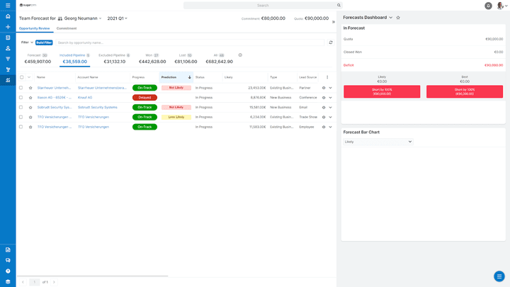Image resolution: width=510 pixels, height=287 pixels.
Task: Open the hamburger navigation menu
Action: click(x=8, y=6)
